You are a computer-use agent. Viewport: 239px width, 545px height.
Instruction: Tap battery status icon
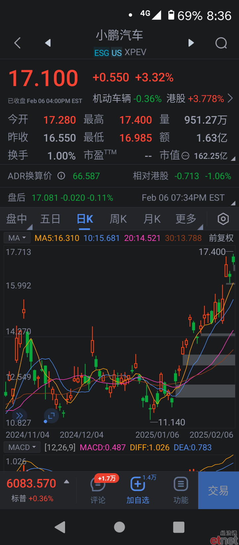pos(171,15)
